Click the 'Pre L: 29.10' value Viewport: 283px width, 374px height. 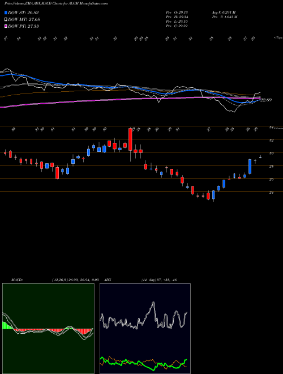point(177,22)
